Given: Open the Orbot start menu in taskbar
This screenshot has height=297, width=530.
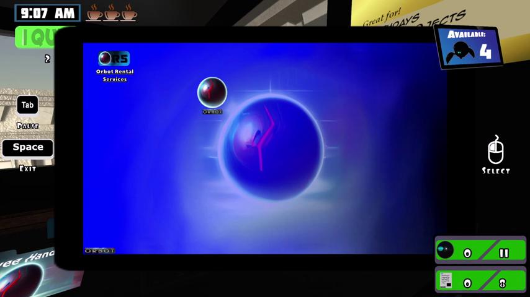Looking at the screenshot, I should pos(99,251).
